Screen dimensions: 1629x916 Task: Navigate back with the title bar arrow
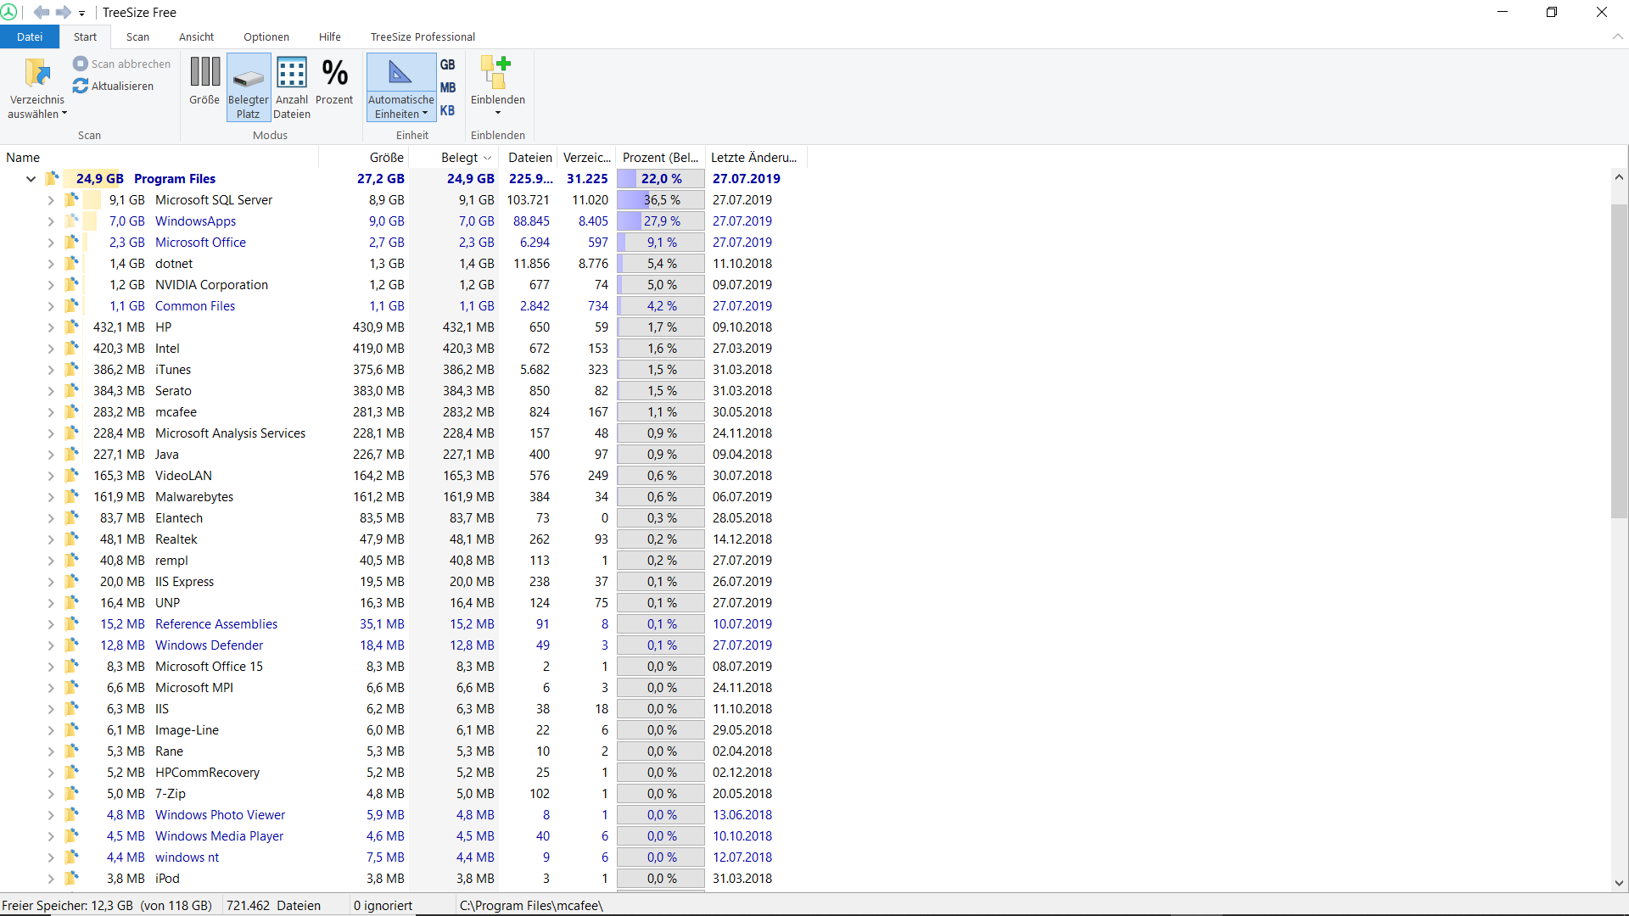pos(41,12)
